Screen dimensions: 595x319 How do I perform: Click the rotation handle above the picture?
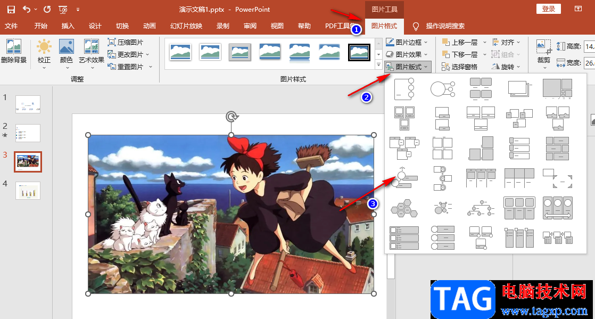coord(231,117)
